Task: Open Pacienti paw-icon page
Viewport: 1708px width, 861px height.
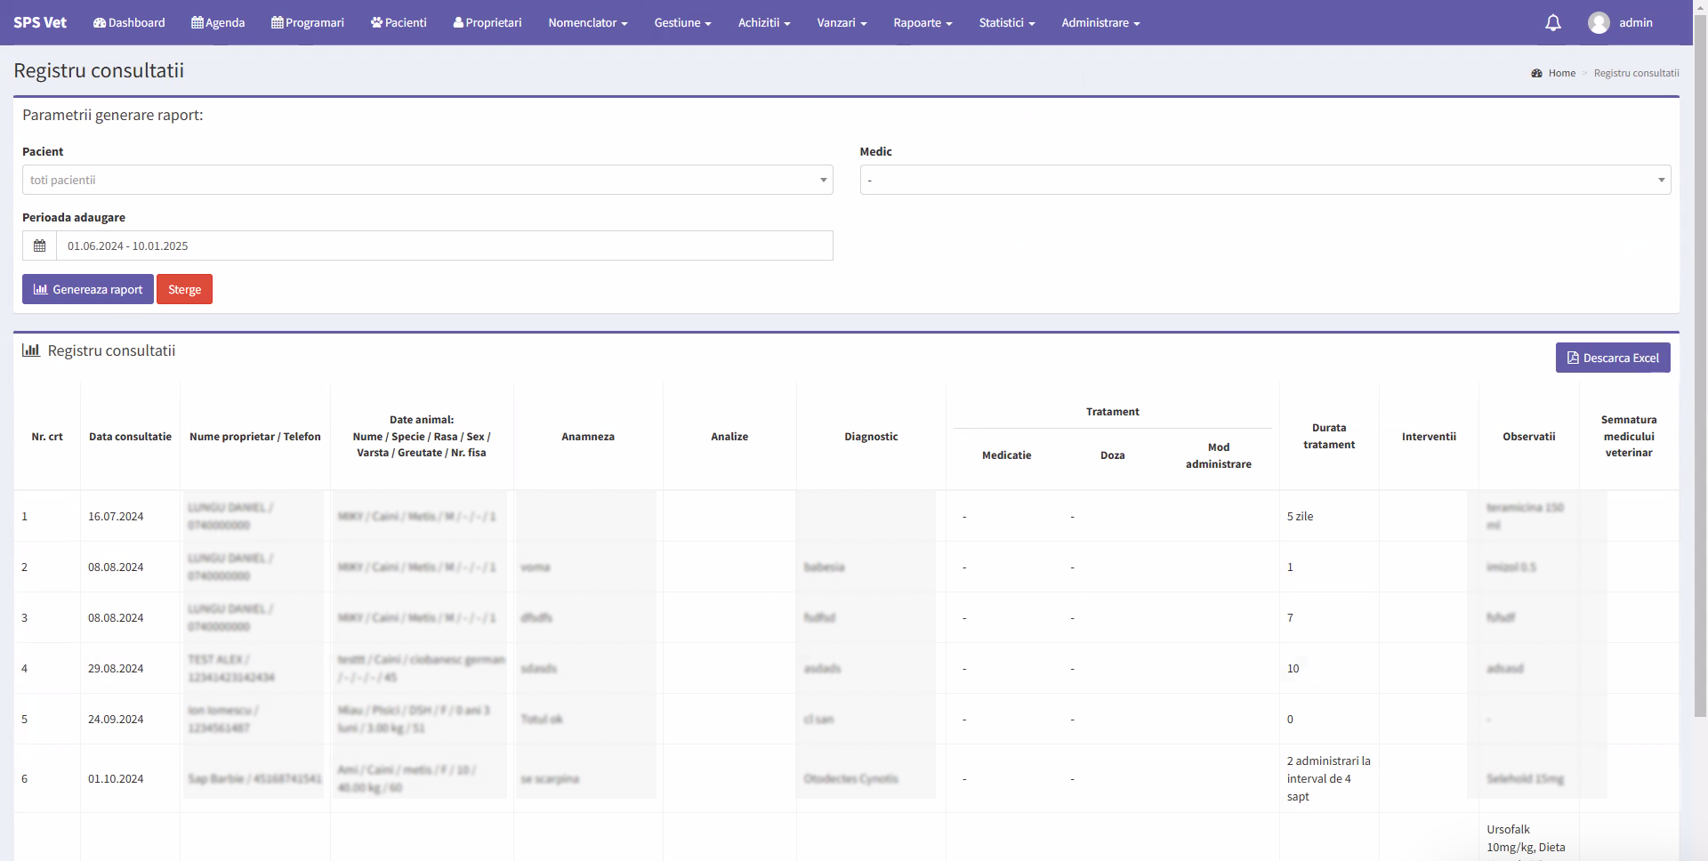Action: (x=399, y=23)
